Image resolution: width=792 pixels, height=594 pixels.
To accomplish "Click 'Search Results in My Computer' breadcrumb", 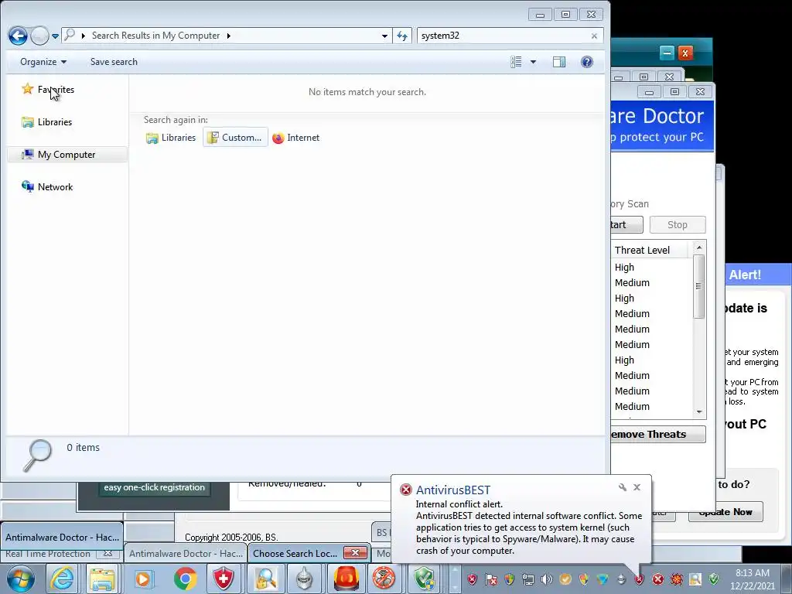I will [x=155, y=36].
